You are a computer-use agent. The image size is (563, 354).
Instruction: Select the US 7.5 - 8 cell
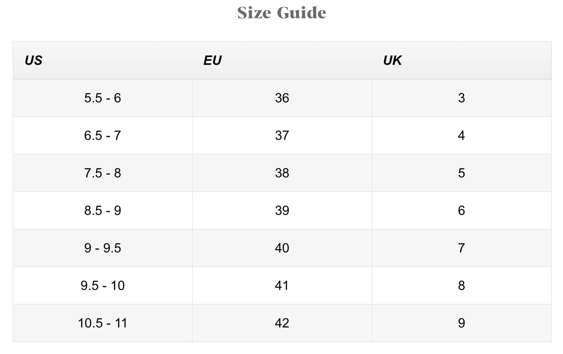coord(103,173)
